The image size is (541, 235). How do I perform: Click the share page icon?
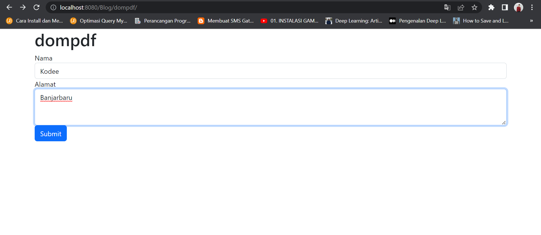pos(461,8)
